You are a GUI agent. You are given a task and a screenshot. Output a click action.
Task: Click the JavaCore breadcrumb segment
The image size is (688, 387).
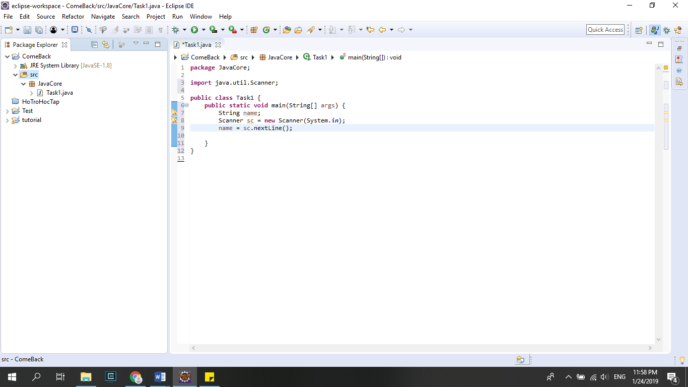[280, 57]
